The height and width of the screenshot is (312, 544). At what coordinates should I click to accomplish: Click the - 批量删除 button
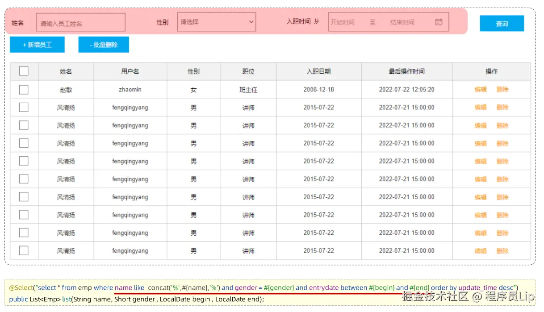coord(104,45)
